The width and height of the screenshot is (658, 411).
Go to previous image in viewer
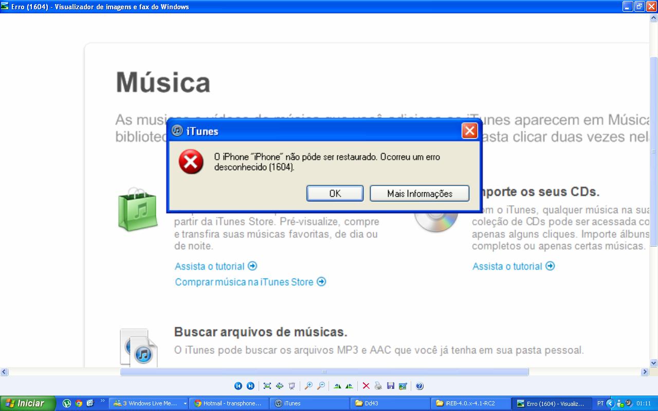pyautogui.click(x=238, y=386)
